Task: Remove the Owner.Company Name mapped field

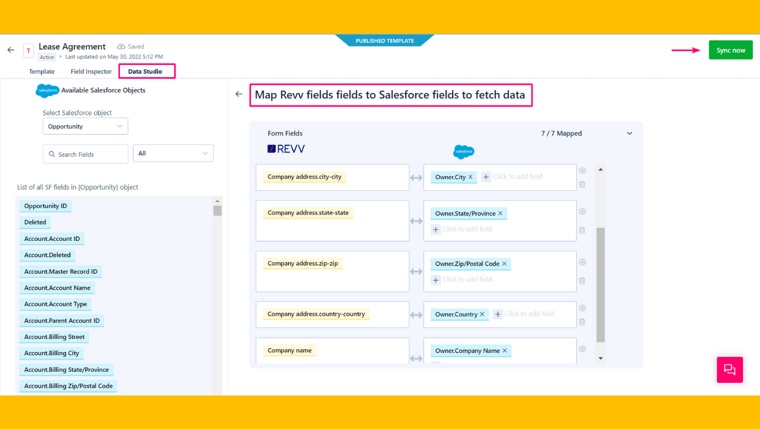Action: (504, 351)
